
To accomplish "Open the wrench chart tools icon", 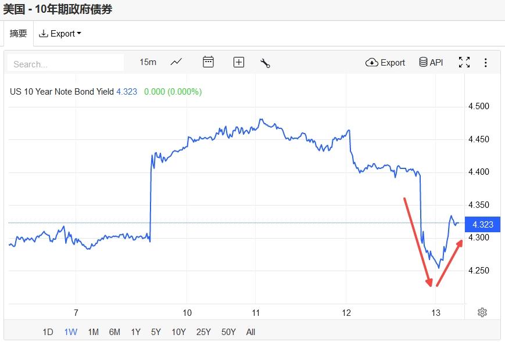I will (266, 63).
